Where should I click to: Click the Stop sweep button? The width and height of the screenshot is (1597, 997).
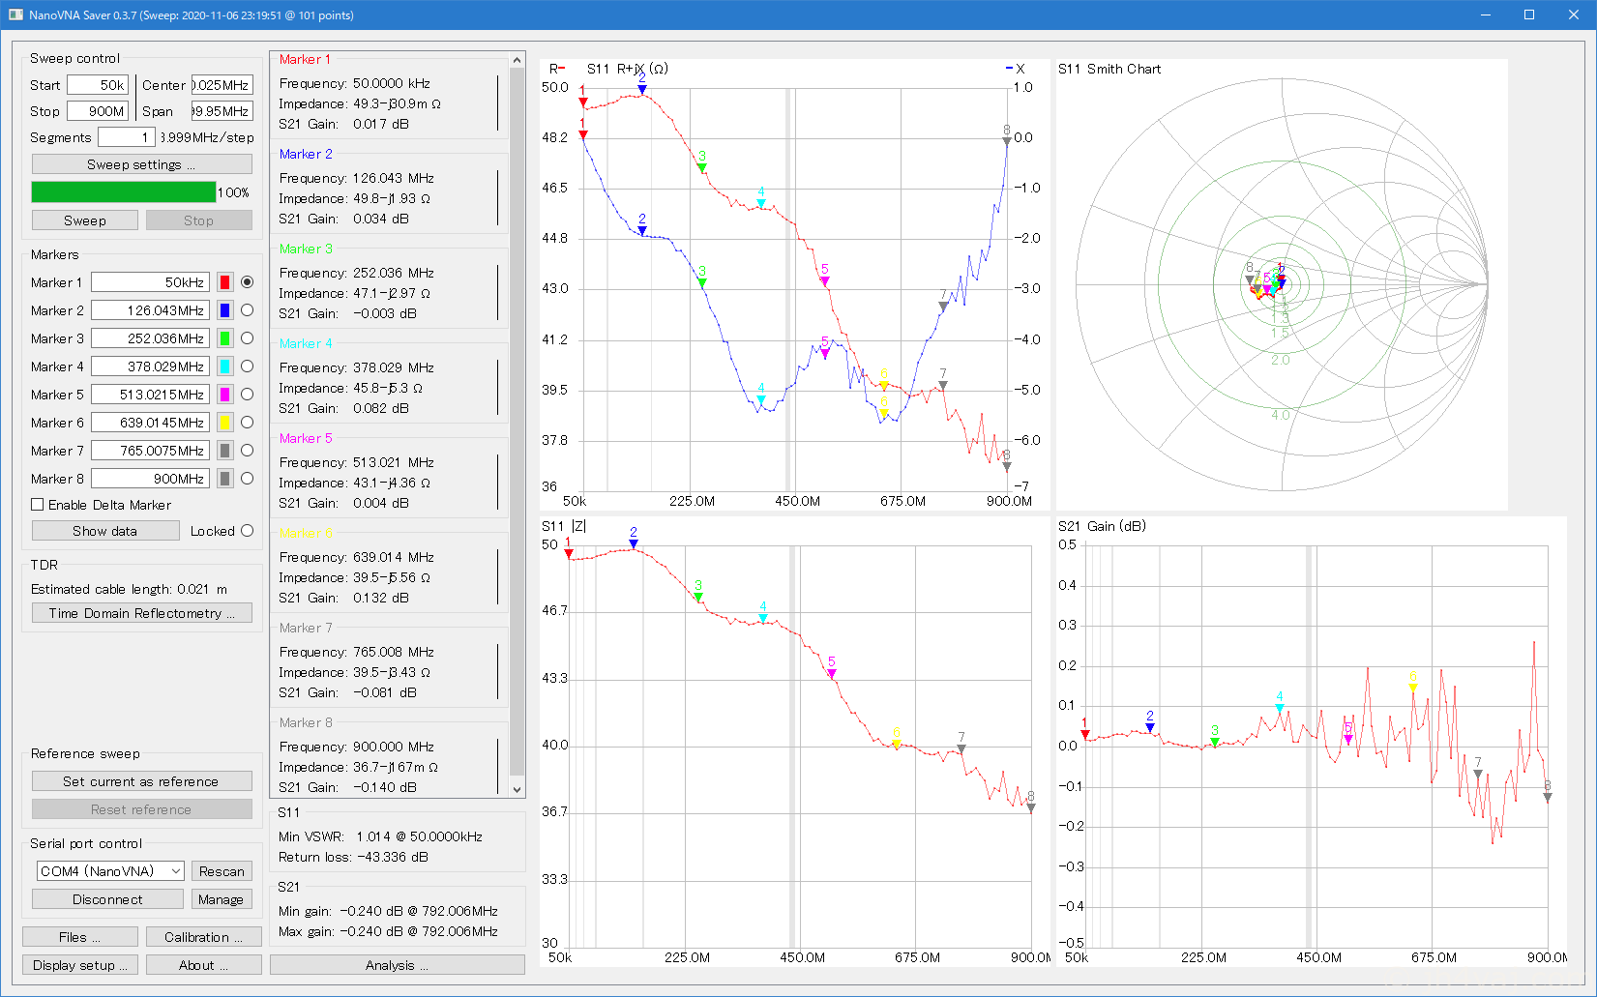coord(199,220)
